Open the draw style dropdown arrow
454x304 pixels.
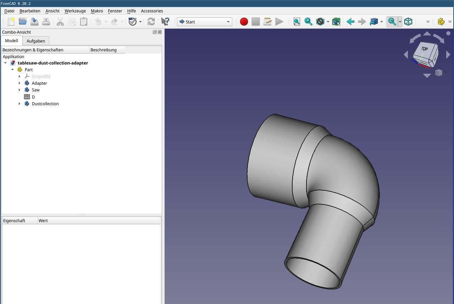[x=328, y=22]
